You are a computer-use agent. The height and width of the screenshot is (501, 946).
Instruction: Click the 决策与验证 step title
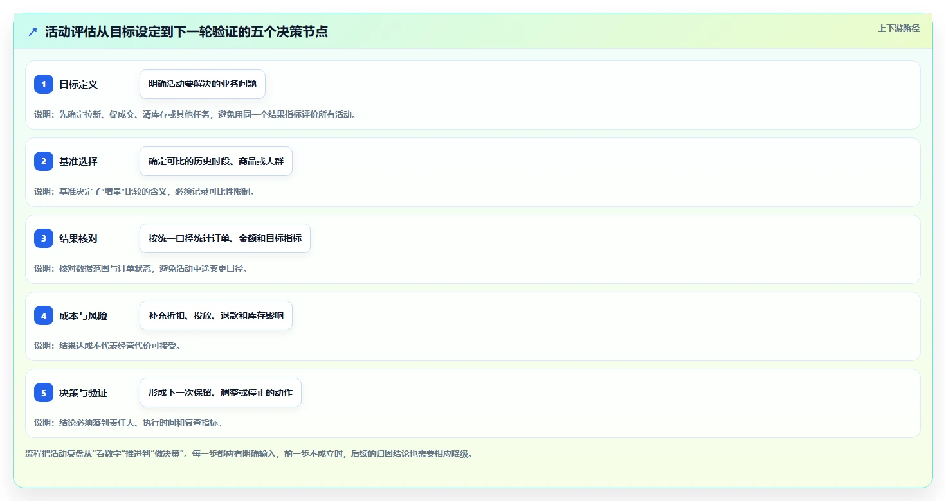(x=83, y=392)
